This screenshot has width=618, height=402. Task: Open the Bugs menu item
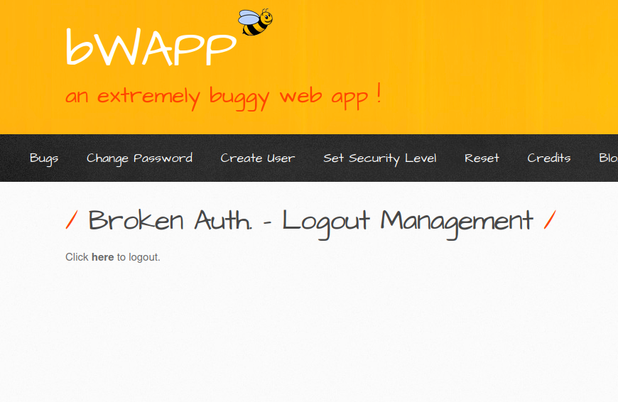[44, 158]
